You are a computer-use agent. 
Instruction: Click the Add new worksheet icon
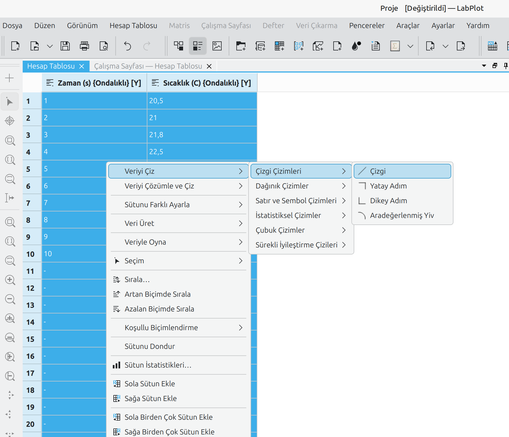318,46
